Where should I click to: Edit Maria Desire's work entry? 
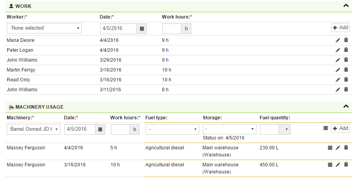[338, 40]
